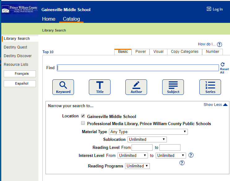This screenshot has height=181, width=230.
Task: Select the Catalog tab
Action: [72, 19]
